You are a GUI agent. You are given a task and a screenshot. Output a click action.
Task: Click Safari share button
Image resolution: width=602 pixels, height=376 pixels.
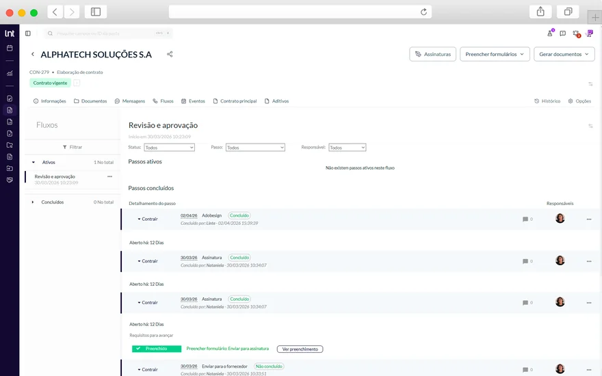point(540,12)
